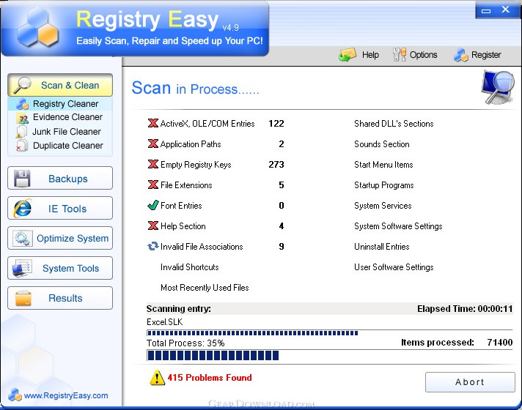Select Registry Cleaner in sidebar
This screenshot has height=410, width=522.
(60, 104)
